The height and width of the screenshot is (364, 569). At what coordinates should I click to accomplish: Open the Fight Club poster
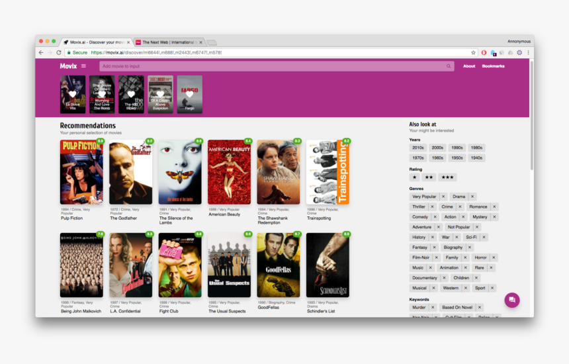click(x=180, y=265)
